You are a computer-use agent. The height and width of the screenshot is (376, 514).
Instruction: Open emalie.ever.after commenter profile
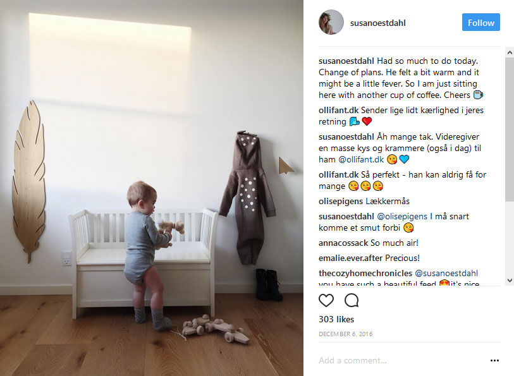pyautogui.click(x=351, y=258)
